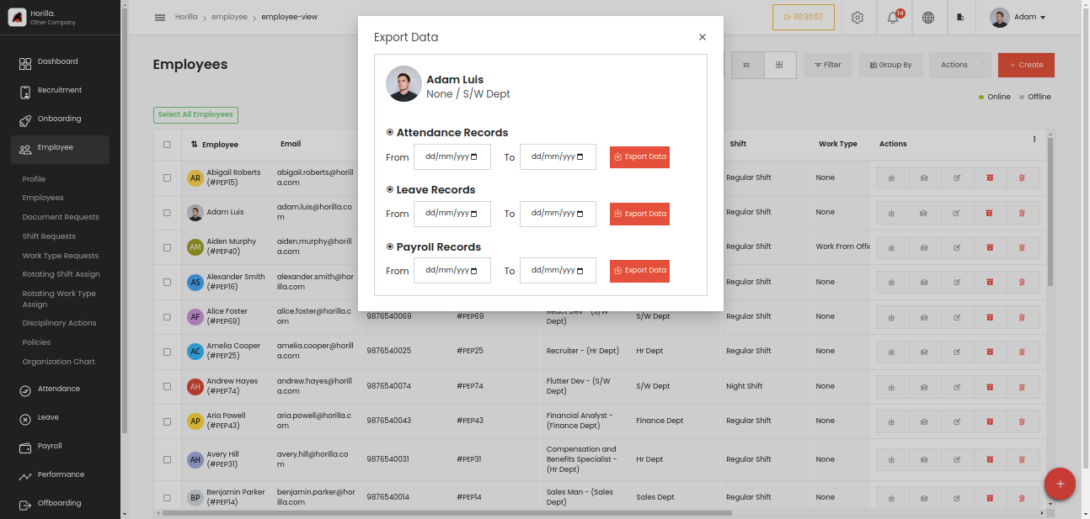This screenshot has height=519, width=1090.
Task: Open the settings gear icon
Action: coord(858,18)
